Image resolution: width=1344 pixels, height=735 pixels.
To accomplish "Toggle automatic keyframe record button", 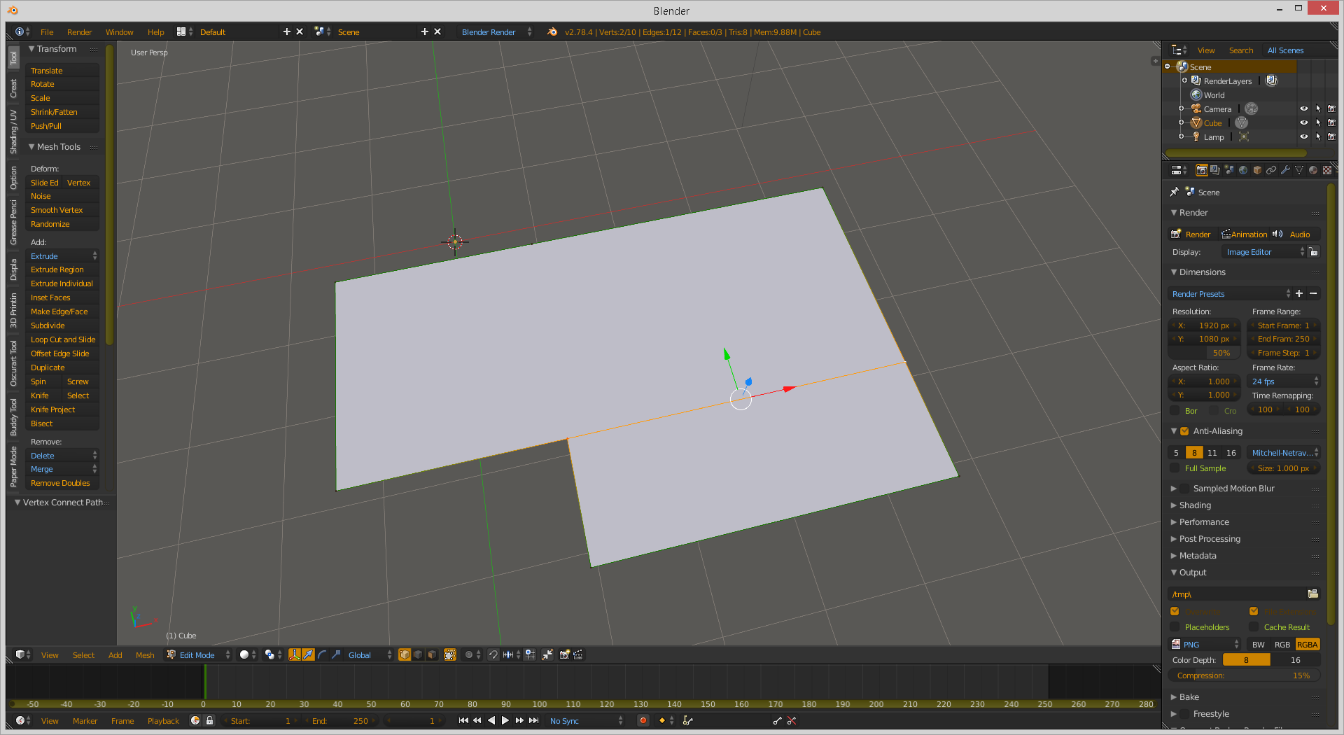I will coord(643,720).
